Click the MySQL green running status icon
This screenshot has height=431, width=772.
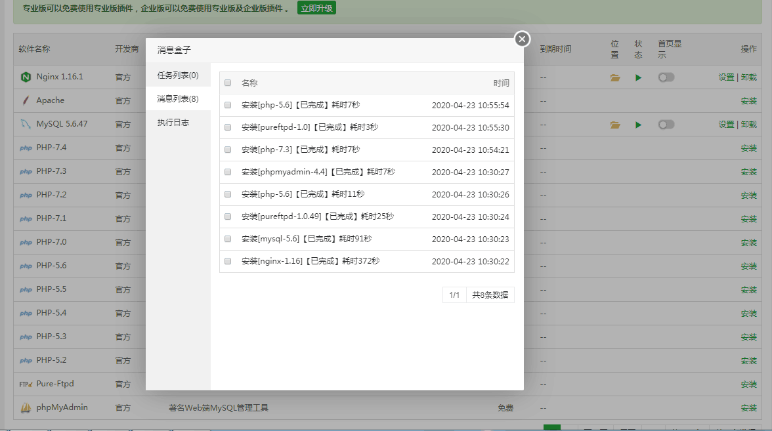(x=637, y=124)
